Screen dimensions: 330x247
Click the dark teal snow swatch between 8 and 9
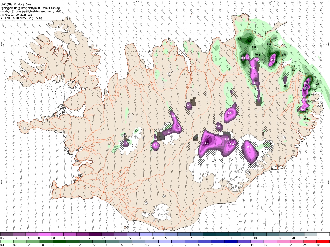click(x=209, y=234)
